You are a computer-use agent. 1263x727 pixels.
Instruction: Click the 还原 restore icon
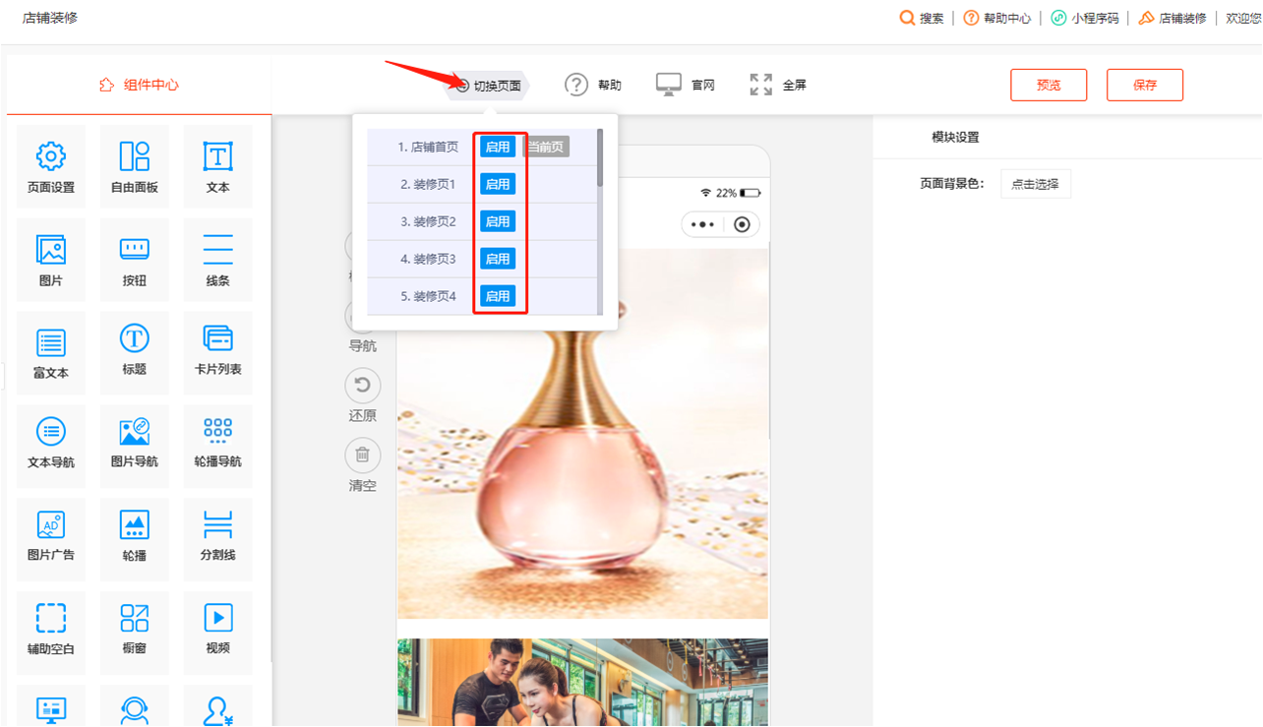click(363, 386)
